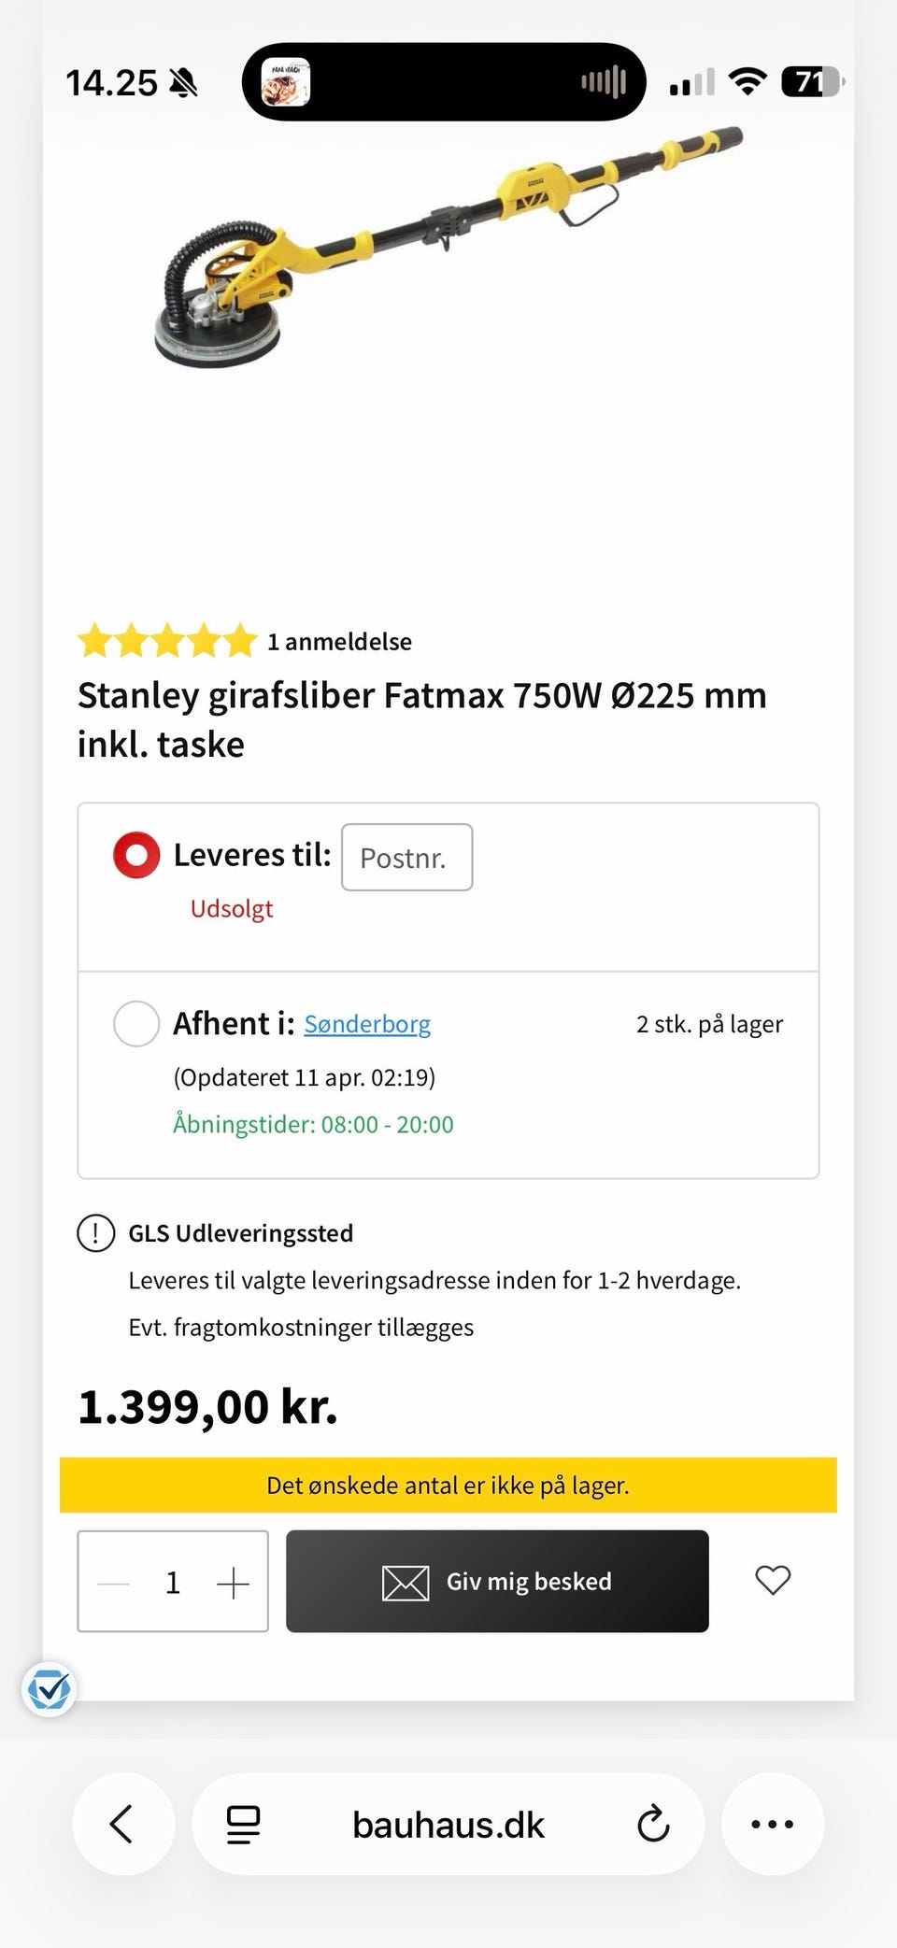Select the "Leveres til" delivery option
The height and width of the screenshot is (1948, 897).
point(136,855)
